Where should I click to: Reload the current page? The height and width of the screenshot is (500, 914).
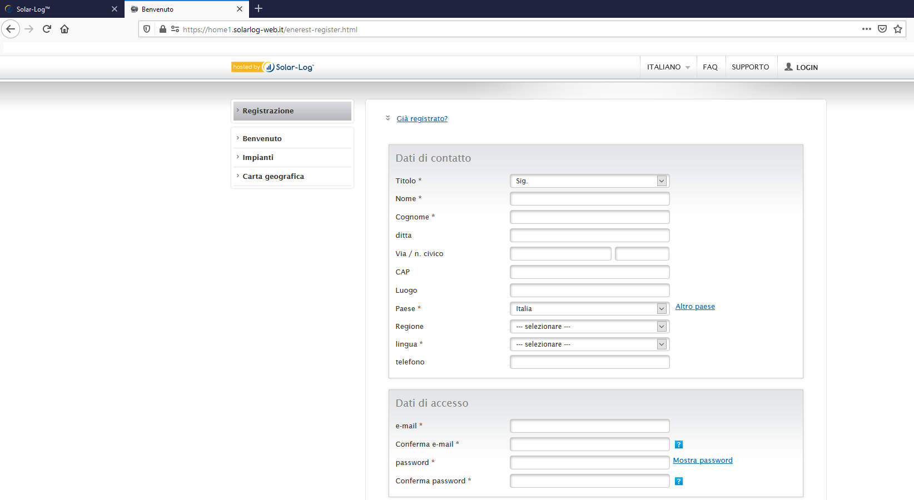pos(47,29)
